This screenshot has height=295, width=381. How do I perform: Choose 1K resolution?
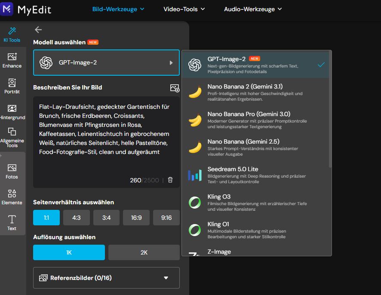click(x=69, y=252)
